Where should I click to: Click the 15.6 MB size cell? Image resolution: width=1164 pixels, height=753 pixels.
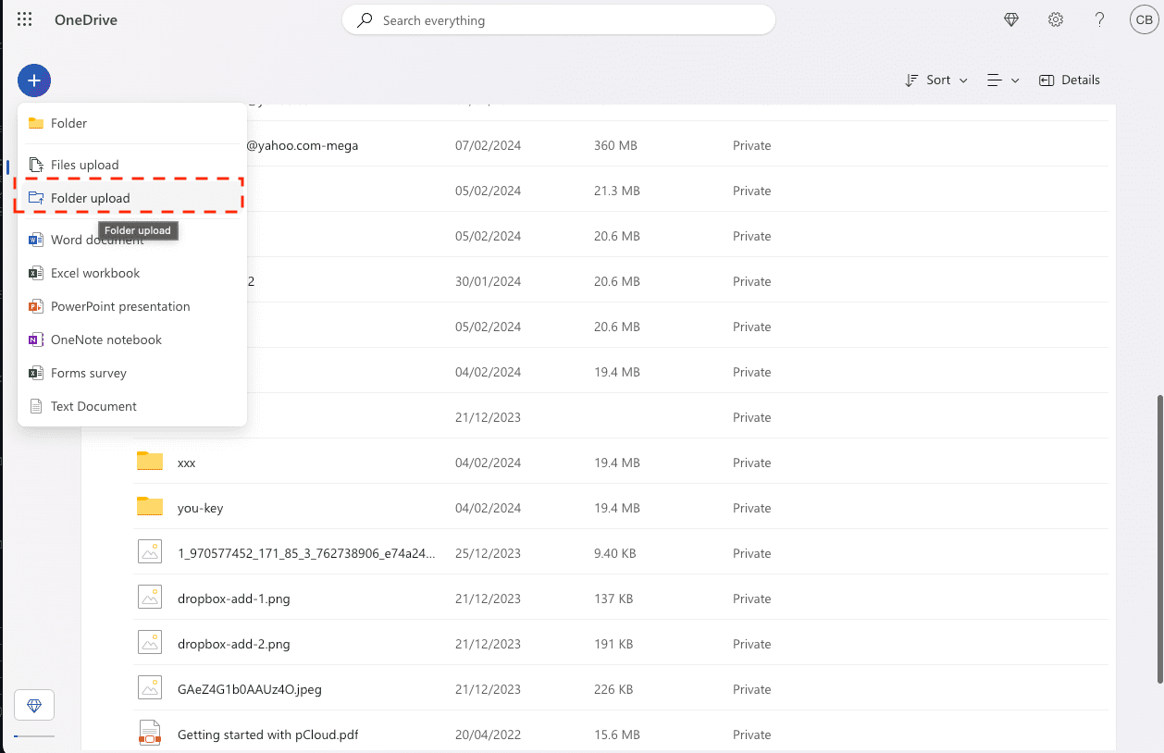coord(617,734)
